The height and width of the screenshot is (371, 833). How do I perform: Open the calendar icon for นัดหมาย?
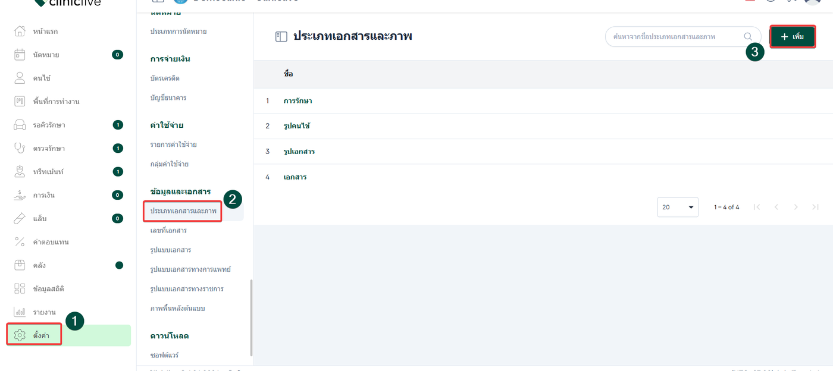[x=20, y=55]
